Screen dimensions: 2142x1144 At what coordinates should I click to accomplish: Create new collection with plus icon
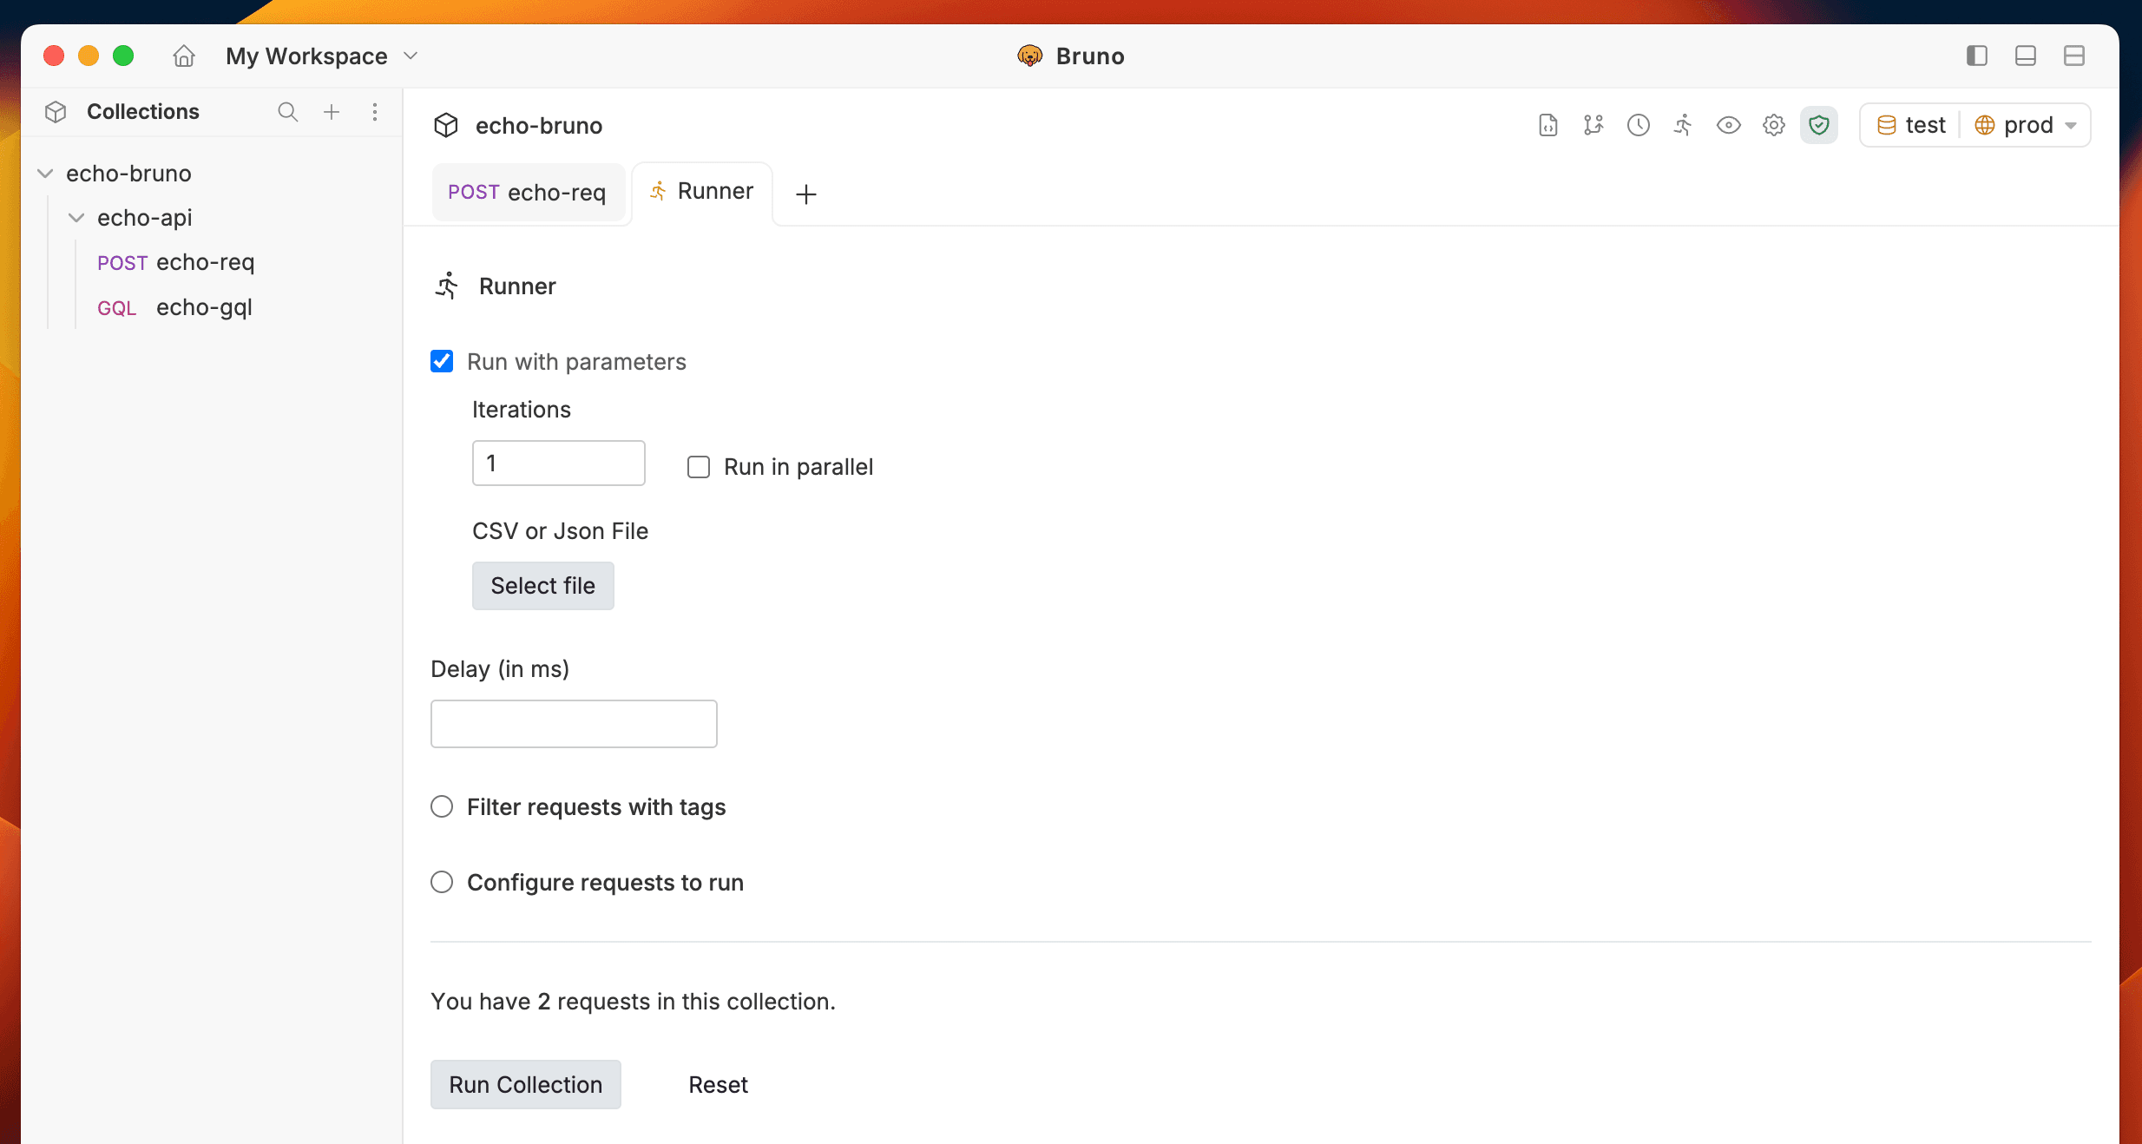pyautogui.click(x=331, y=111)
